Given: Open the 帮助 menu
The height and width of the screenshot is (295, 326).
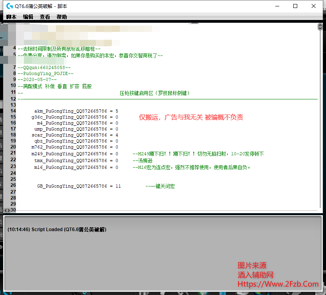Looking at the screenshot, I should pyautogui.click(x=61, y=17).
